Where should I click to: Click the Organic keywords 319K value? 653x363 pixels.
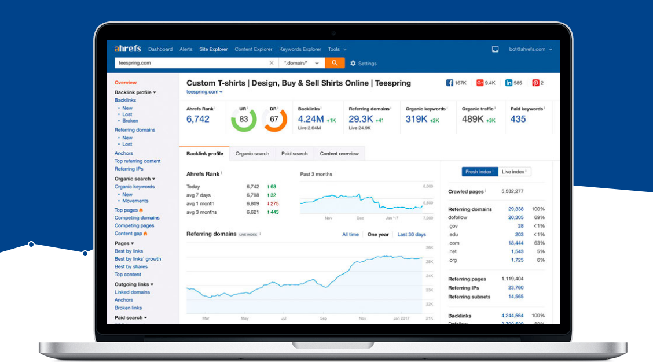pos(416,119)
